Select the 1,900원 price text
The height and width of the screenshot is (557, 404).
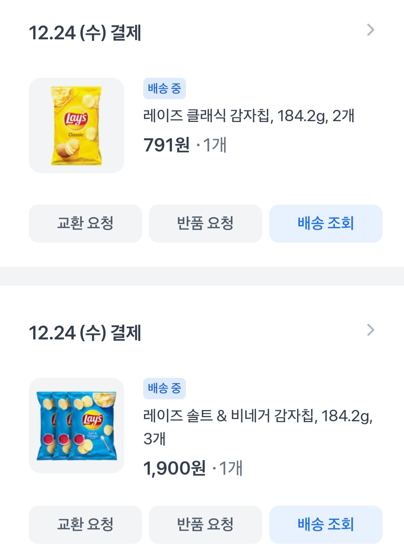pyautogui.click(x=174, y=468)
